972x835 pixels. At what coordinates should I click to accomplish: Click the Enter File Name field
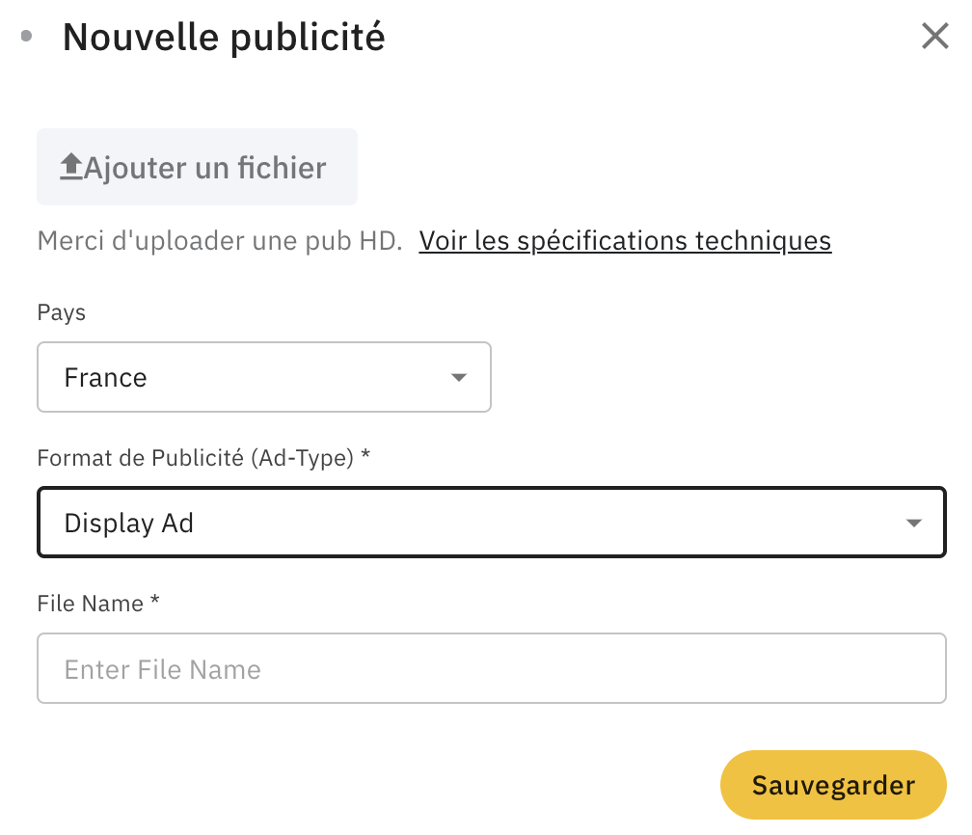(x=492, y=668)
